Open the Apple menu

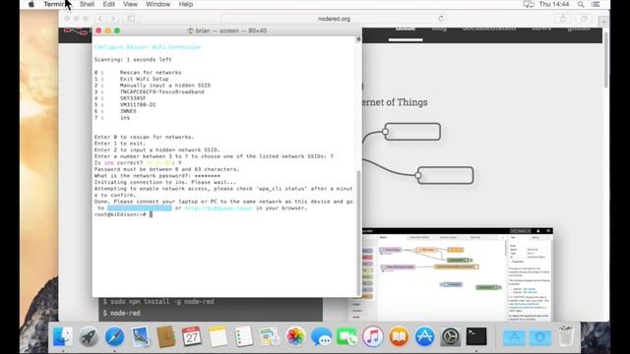[x=31, y=4]
